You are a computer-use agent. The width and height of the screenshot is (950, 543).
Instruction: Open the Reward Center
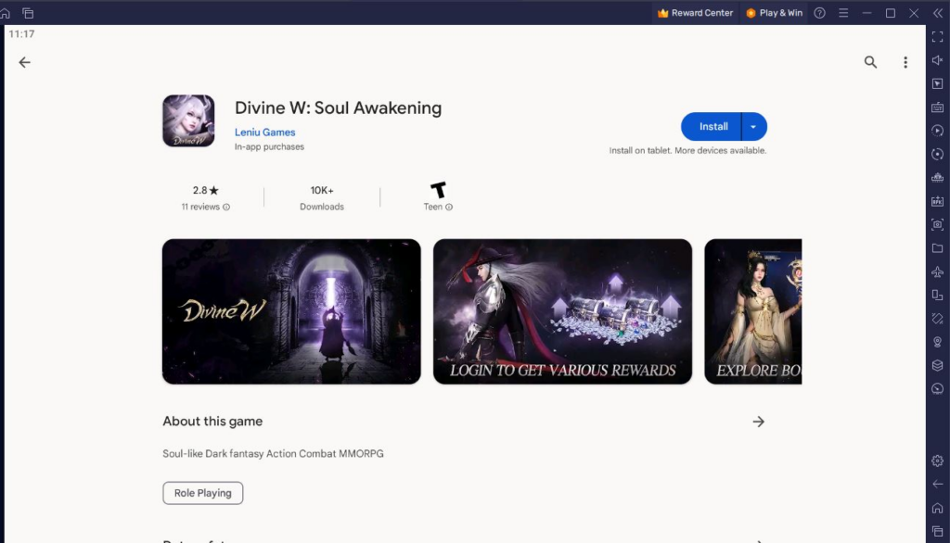tap(696, 12)
